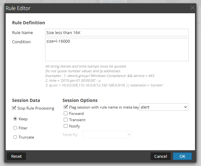Enable the Forward checkbox
The height and width of the screenshot is (166, 201).
(66, 114)
